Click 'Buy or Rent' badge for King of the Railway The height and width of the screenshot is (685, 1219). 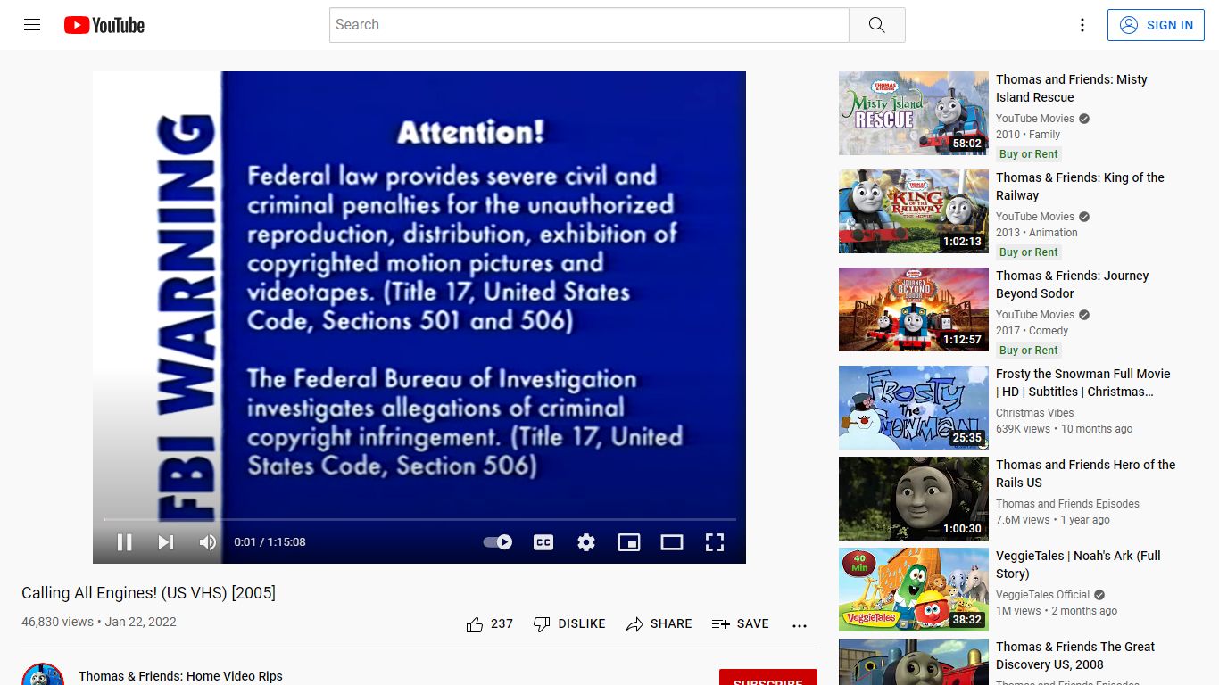[1028, 252]
